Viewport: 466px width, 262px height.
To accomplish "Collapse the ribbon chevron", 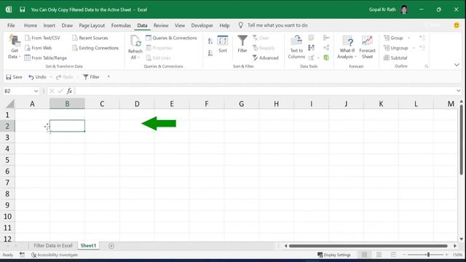I will 457,65.
